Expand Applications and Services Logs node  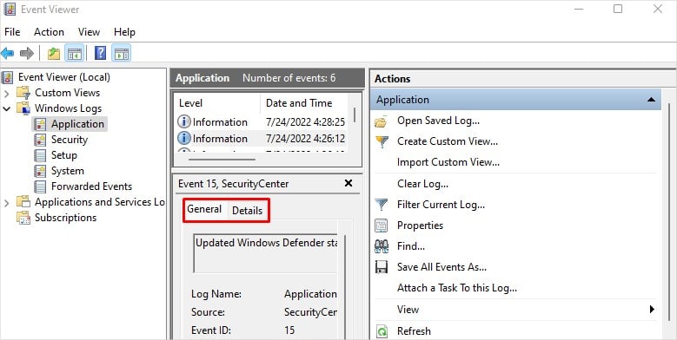coord(6,202)
